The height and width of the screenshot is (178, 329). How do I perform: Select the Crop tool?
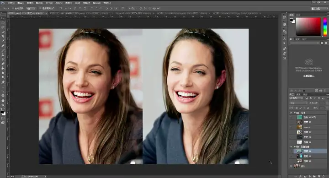(x=3, y=37)
